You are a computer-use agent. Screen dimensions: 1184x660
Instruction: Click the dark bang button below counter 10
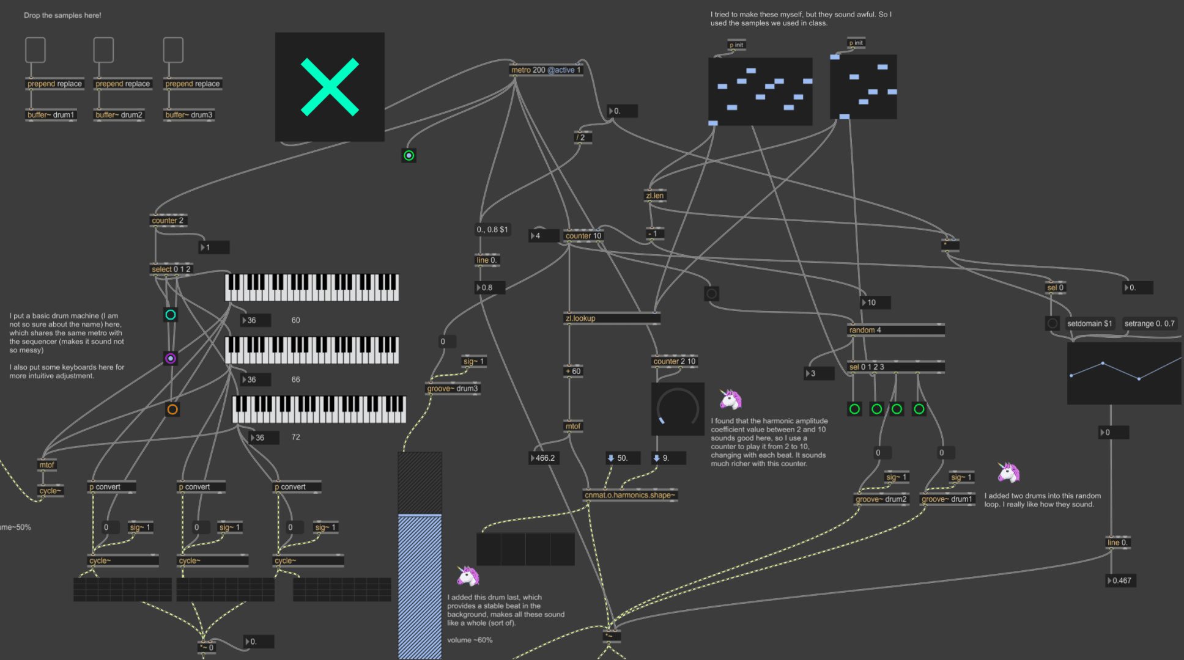tap(711, 294)
